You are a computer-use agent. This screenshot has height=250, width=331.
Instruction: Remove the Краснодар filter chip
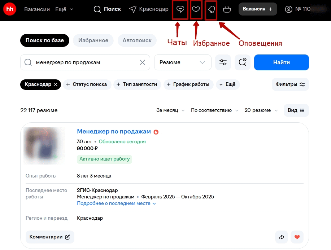56,84
